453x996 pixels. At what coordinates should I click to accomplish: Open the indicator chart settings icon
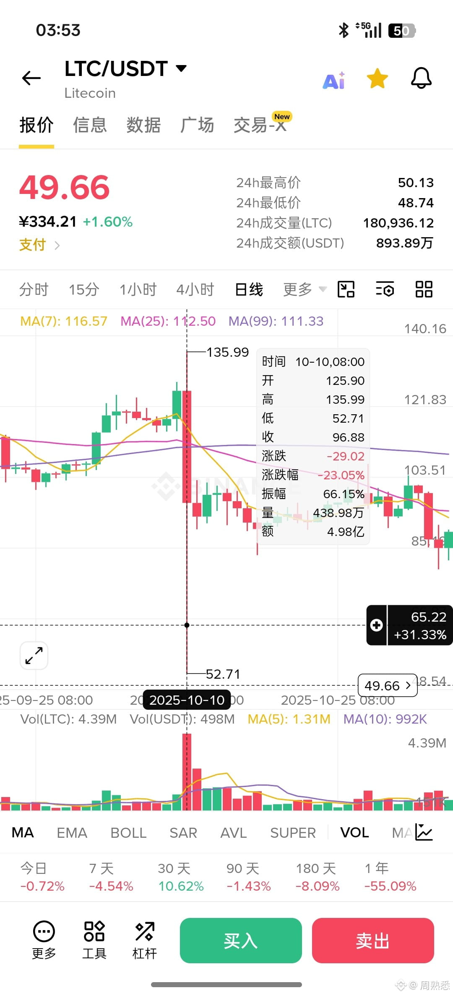point(424,832)
